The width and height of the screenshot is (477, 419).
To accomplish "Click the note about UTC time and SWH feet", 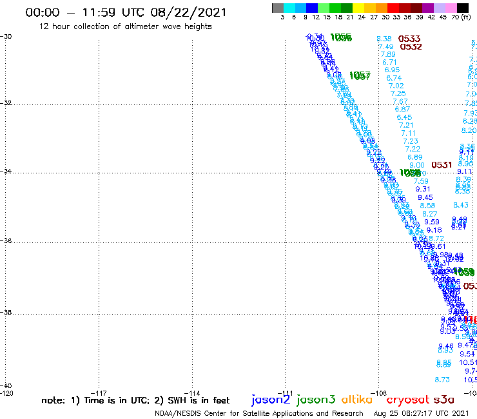I will point(135,400).
